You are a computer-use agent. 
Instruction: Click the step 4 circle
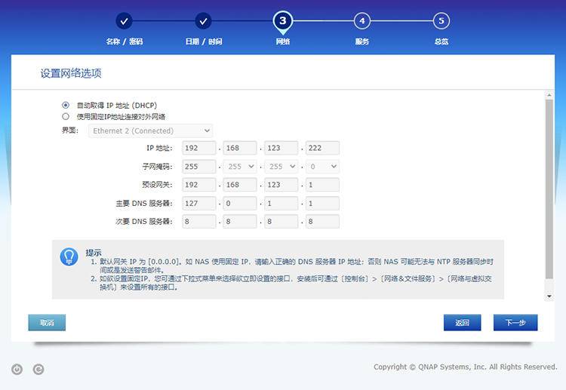[362, 21]
